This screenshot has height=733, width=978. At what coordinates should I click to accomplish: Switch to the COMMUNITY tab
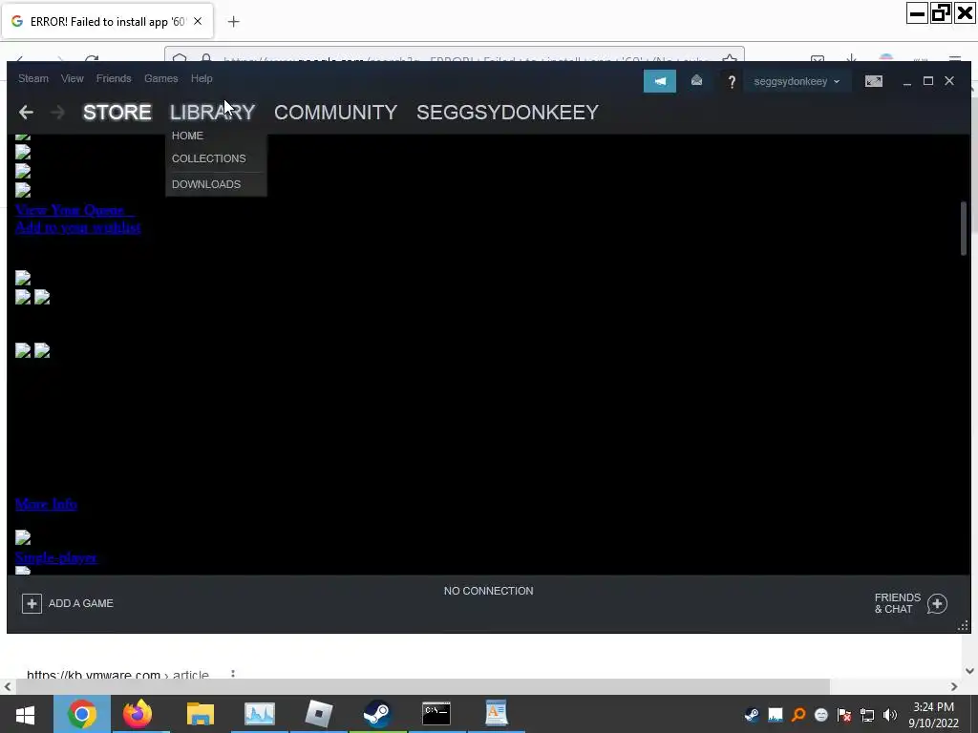point(335,113)
